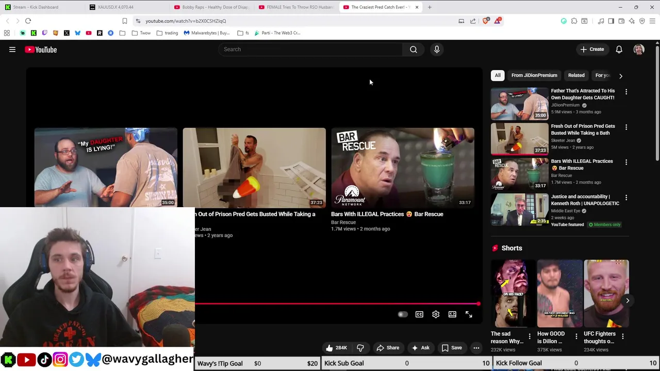
Task: Click the browser address bar URL
Action: (186, 21)
